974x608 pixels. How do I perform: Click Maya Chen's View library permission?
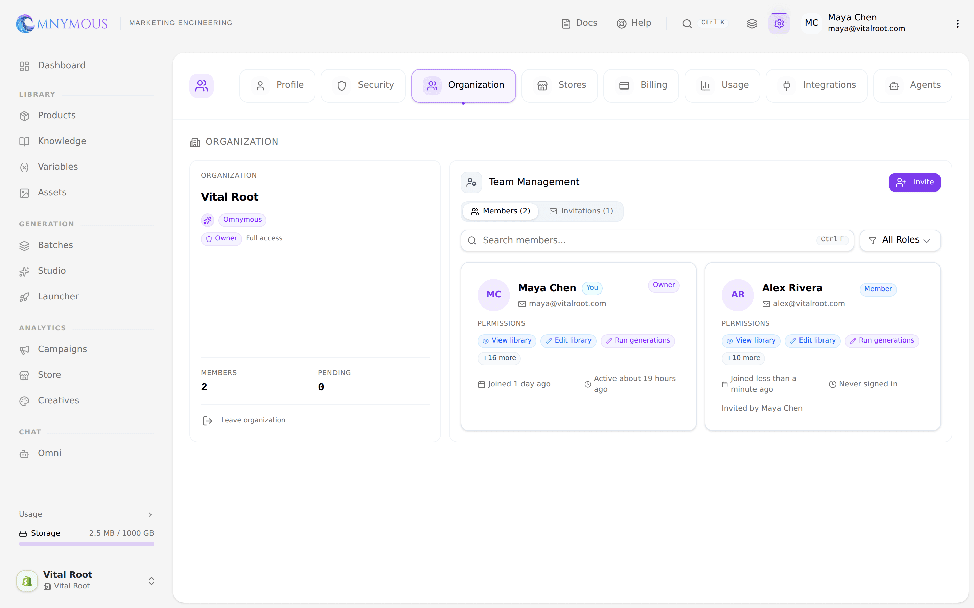pyautogui.click(x=507, y=340)
